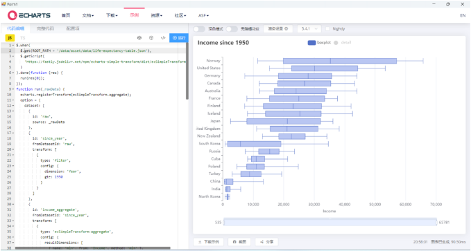Click the blue run button
Viewport: 471px width, 251px height.
(x=179, y=38)
